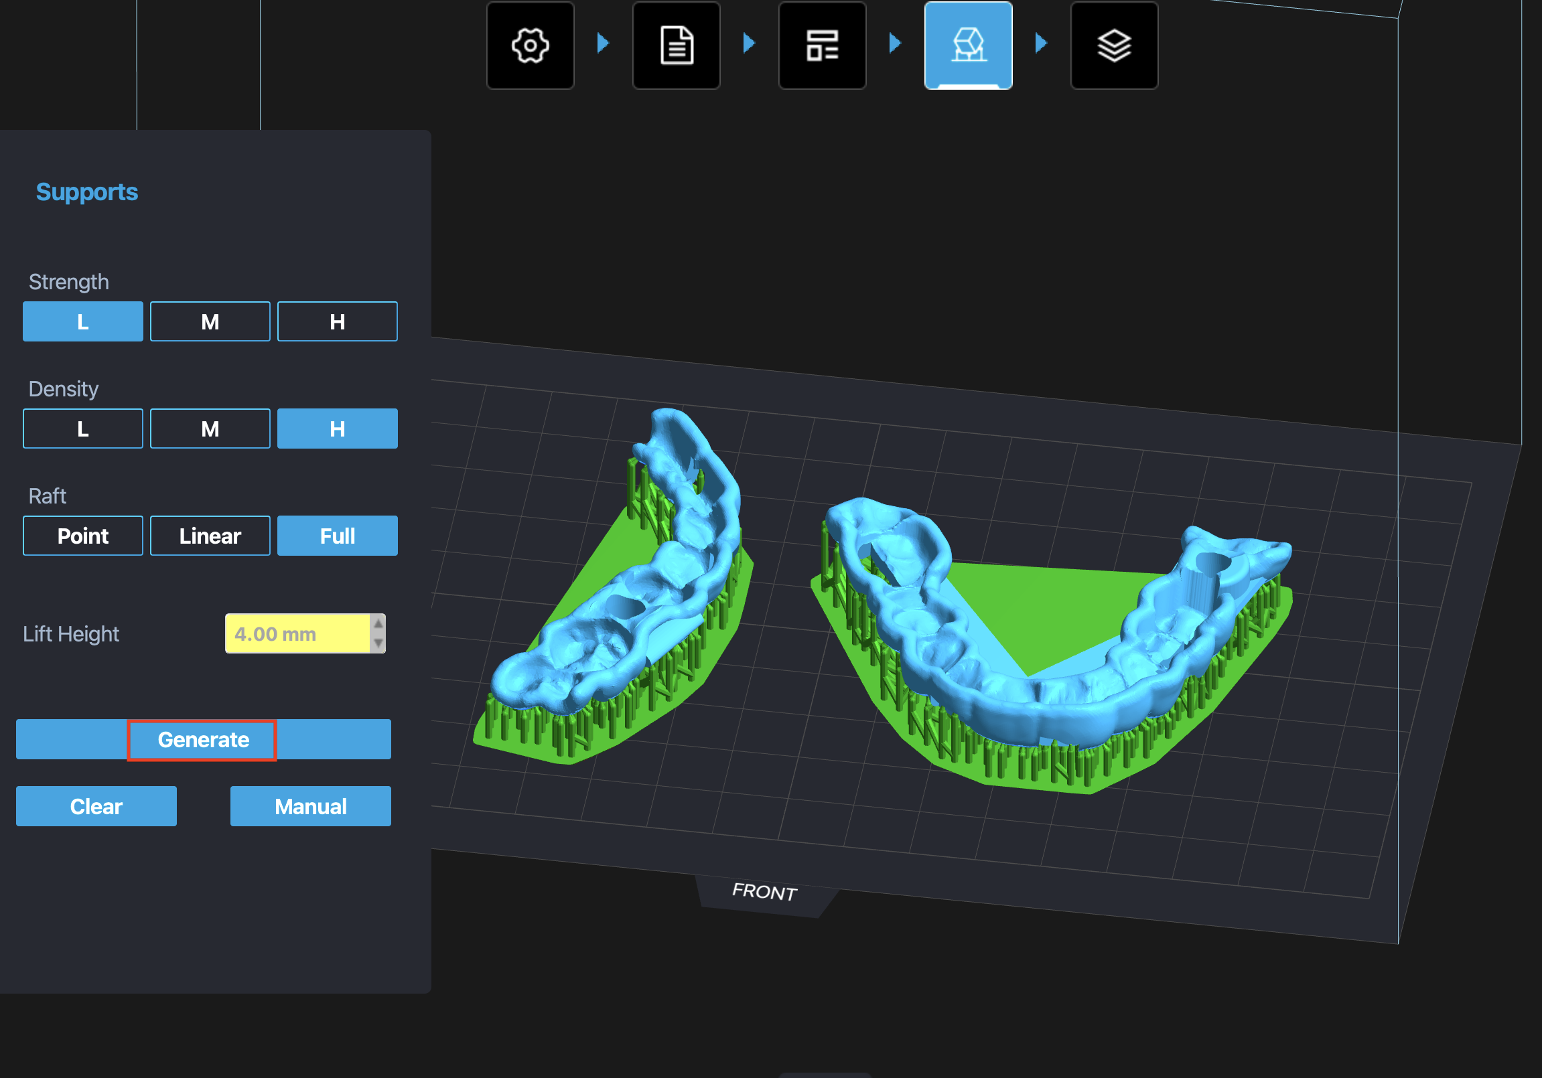Set Strength to H
Image resolution: width=1542 pixels, height=1078 pixels.
click(337, 321)
